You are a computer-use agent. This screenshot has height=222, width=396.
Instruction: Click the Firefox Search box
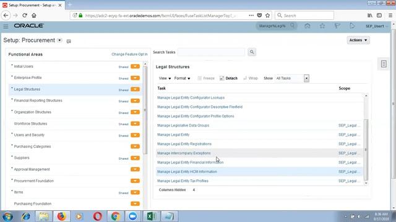[304, 15]
